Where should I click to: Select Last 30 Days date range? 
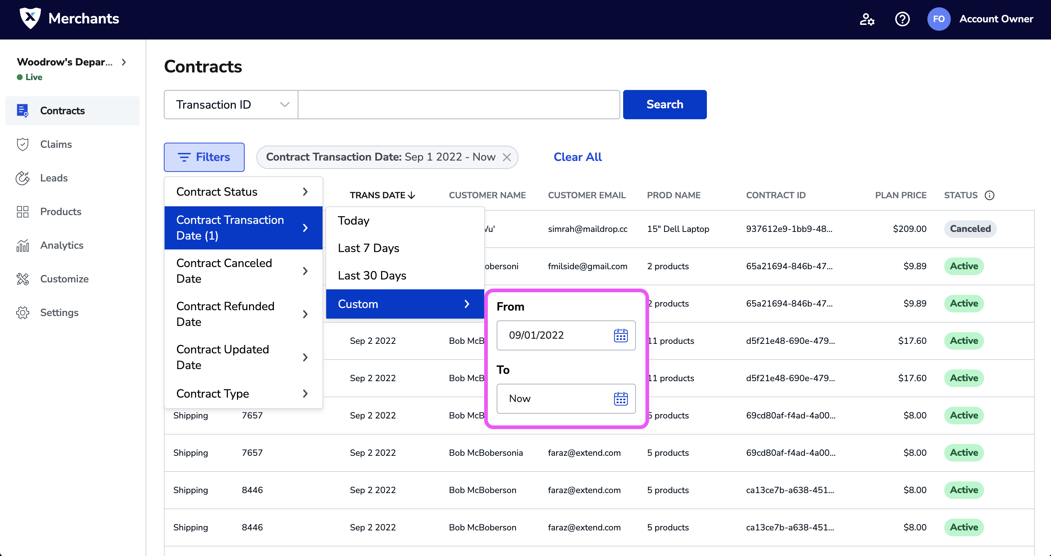click(372, 275)
